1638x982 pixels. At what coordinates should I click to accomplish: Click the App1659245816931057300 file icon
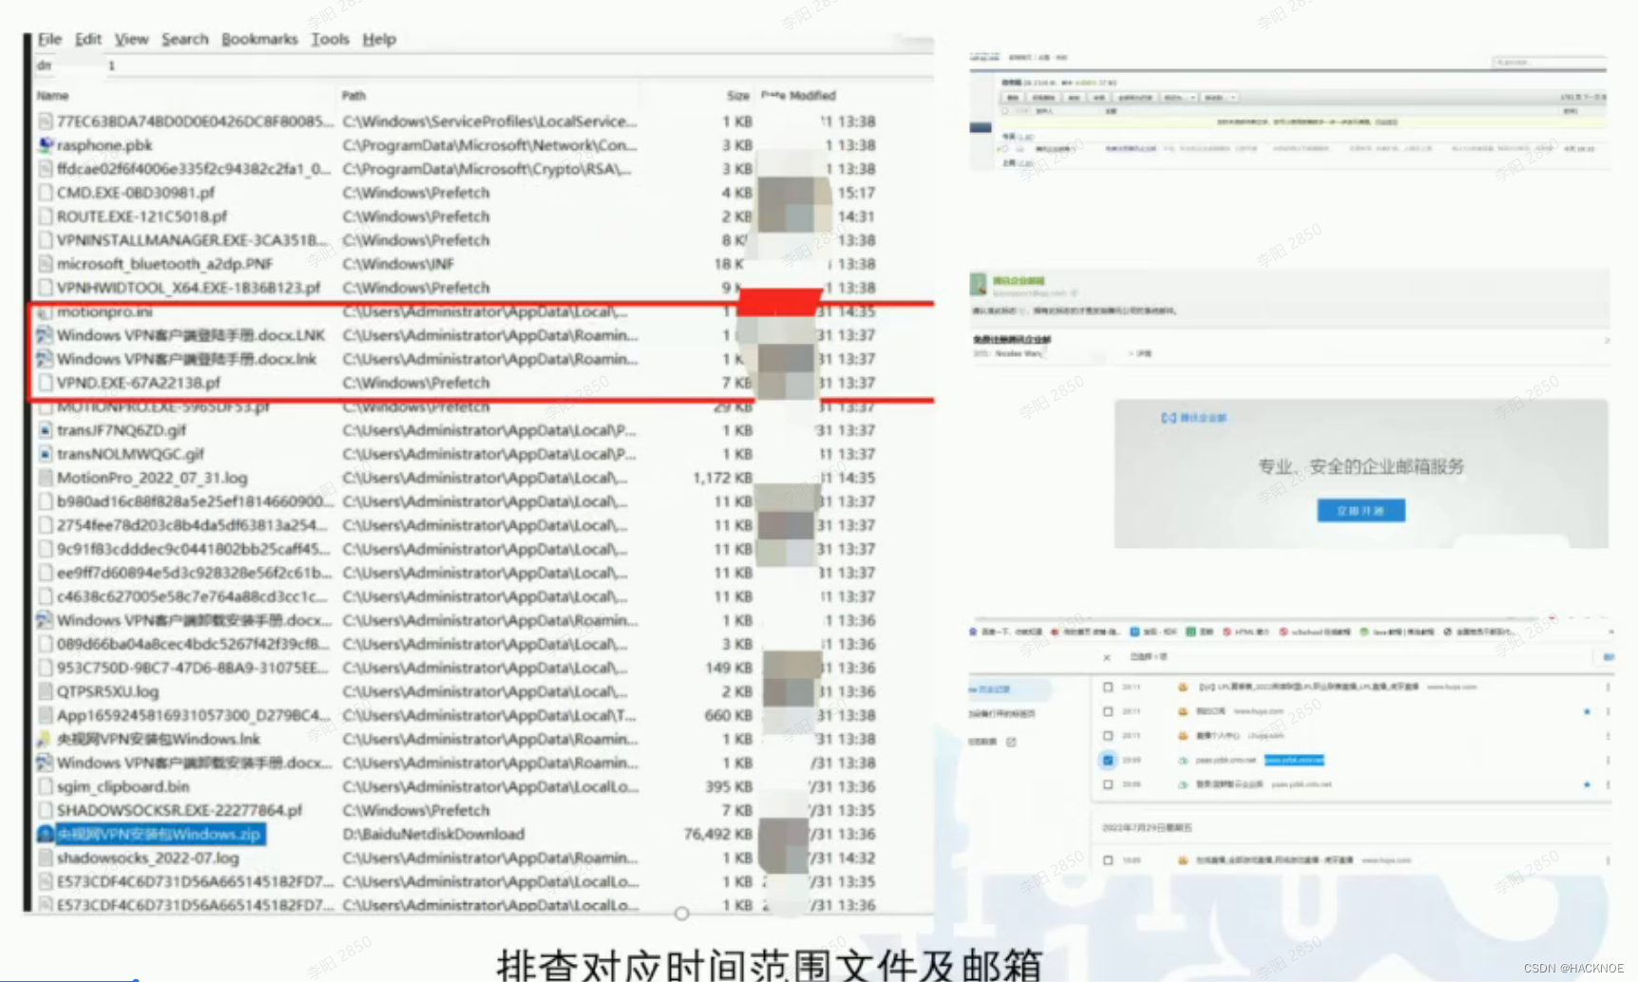45,715
